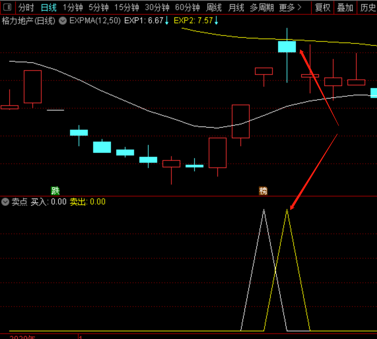Select 月线 monthly chart
Image resolution: width=377 pixels, height=339 pixels.
click(x=236, y=7)
